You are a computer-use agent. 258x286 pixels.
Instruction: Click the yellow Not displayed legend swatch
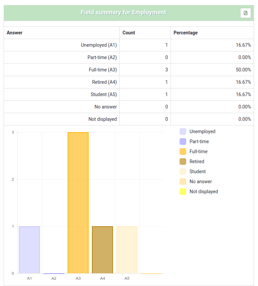tap(183, 192)
